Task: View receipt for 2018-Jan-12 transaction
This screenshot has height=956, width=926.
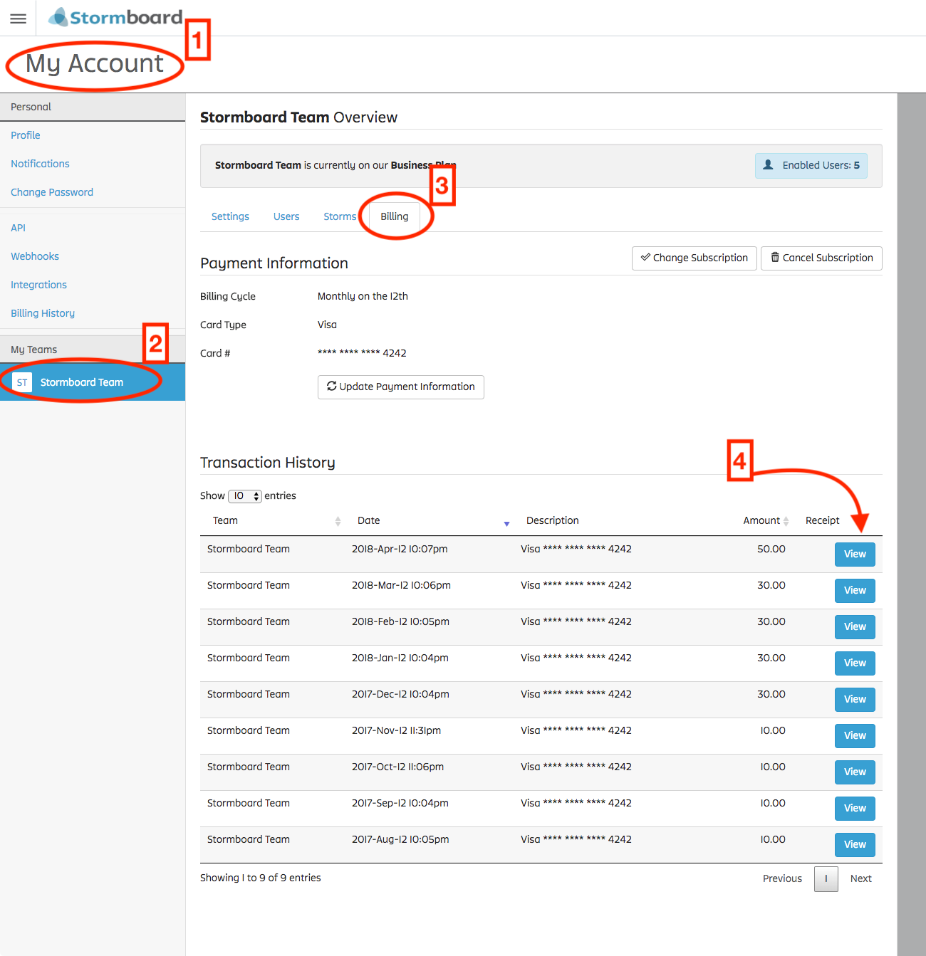Action: (855, 663)
